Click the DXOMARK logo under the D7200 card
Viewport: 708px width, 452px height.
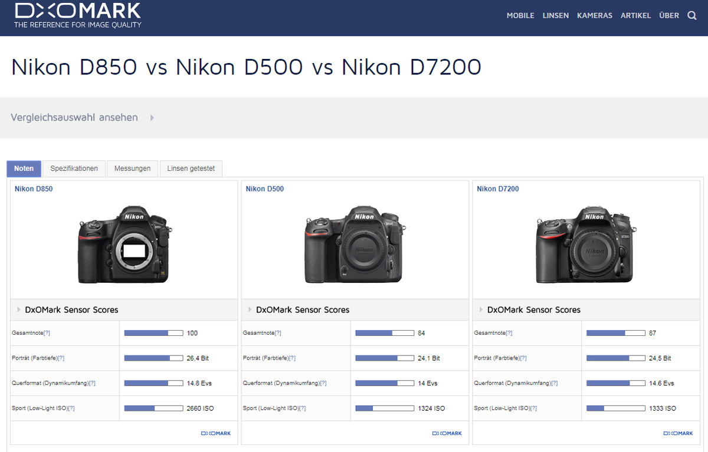(x=678, y=433)
